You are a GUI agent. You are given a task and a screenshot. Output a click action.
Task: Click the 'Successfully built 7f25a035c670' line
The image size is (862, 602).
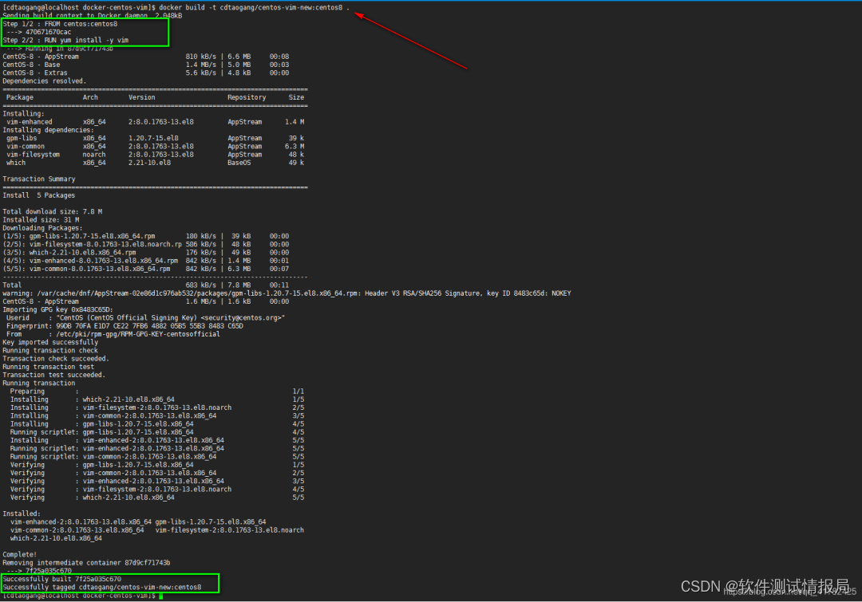pos(62,580)
